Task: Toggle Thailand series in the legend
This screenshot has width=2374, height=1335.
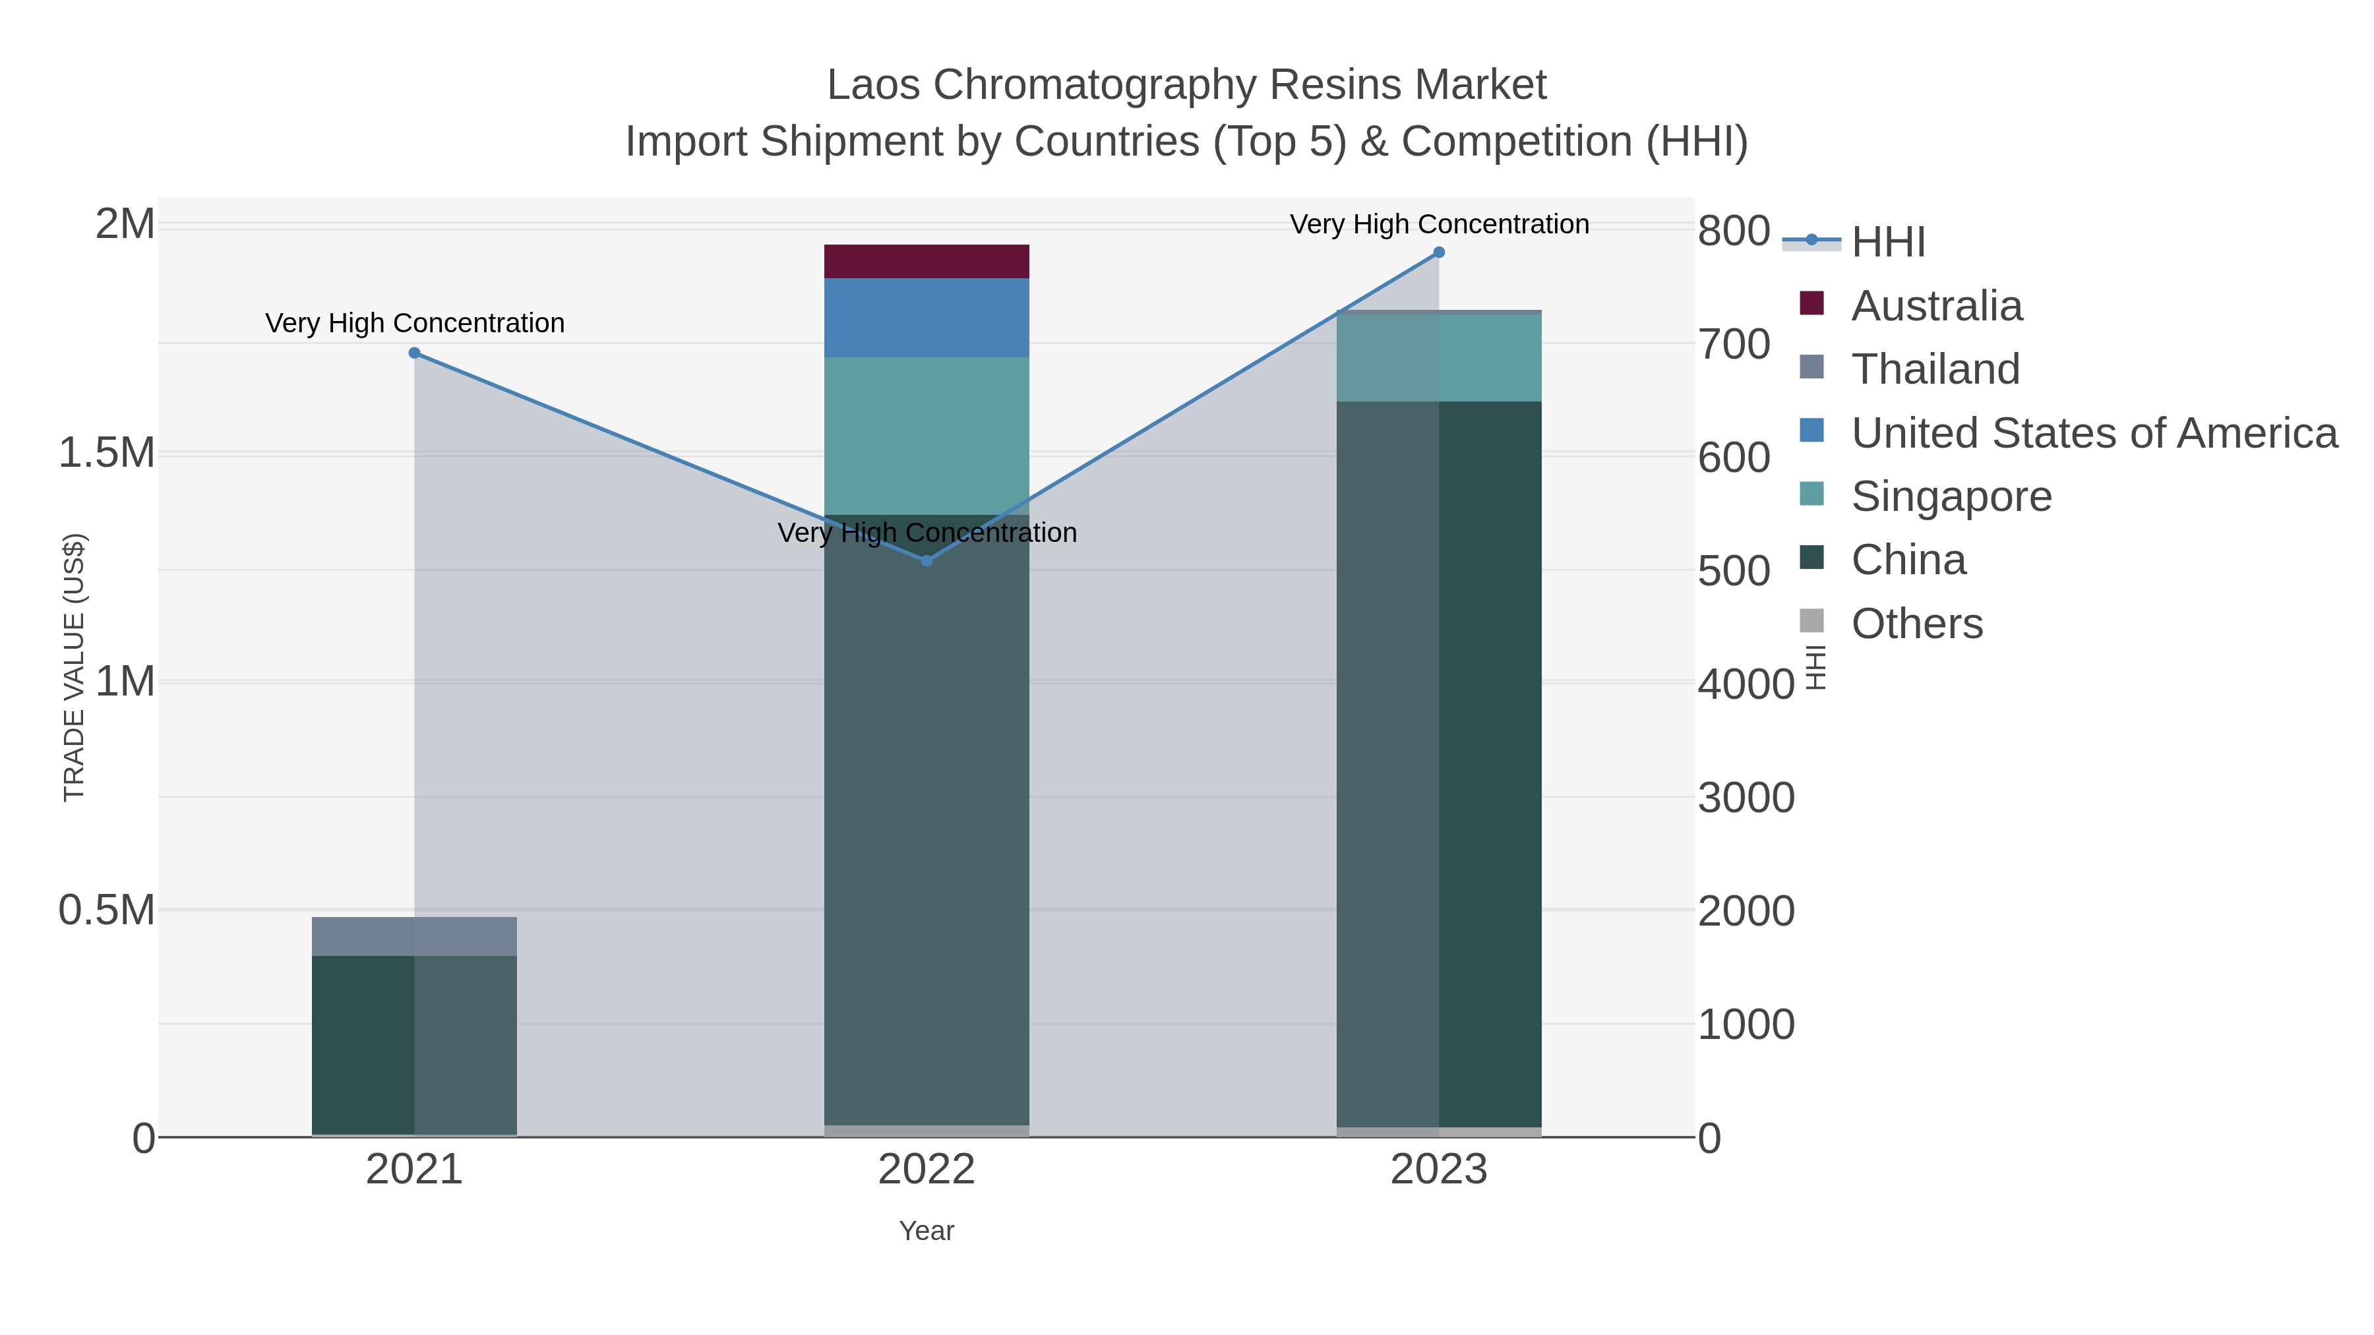Action: (1910, 369)
